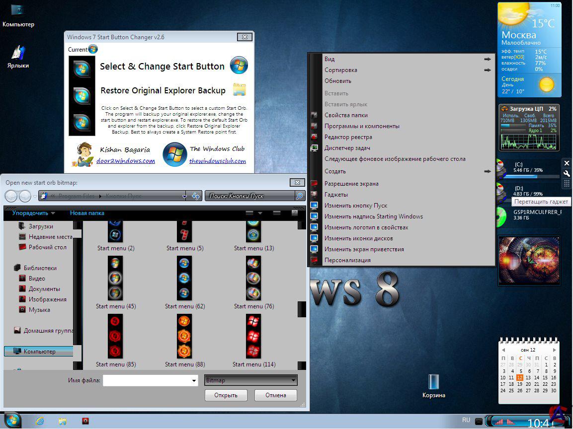Click the Windows orb next to Select & Change Start Button
The width and height of the screenshot is (573, 429).
(x=239, y=66)
